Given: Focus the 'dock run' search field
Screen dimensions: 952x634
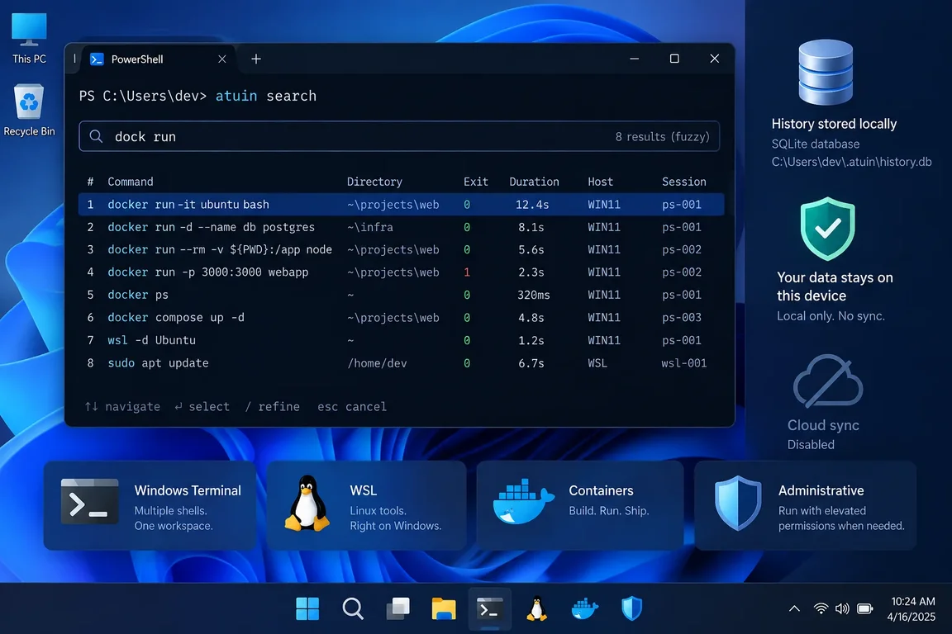Looking at the screenshot, I should (x=399, y=136).
